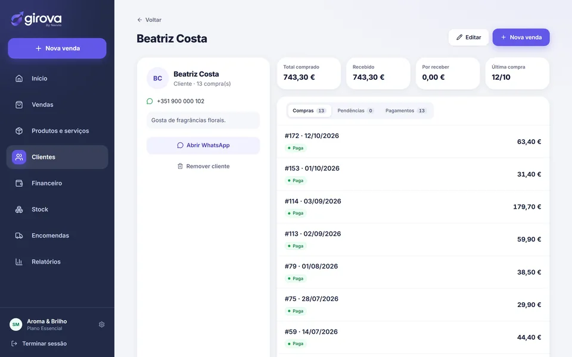Click the Abrir WhatsApp button
Viewport: 572px width, 357px height.
click(203, 145)
